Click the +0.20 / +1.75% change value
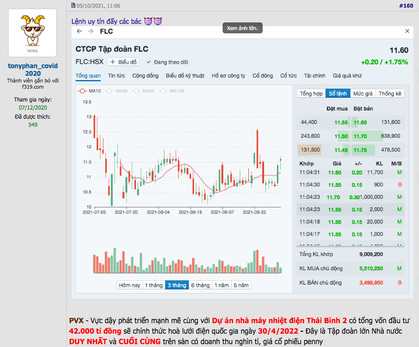 384,62
